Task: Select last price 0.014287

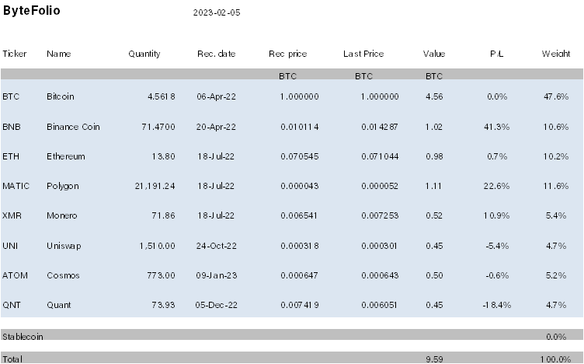Action: click(x=380, y=127)
